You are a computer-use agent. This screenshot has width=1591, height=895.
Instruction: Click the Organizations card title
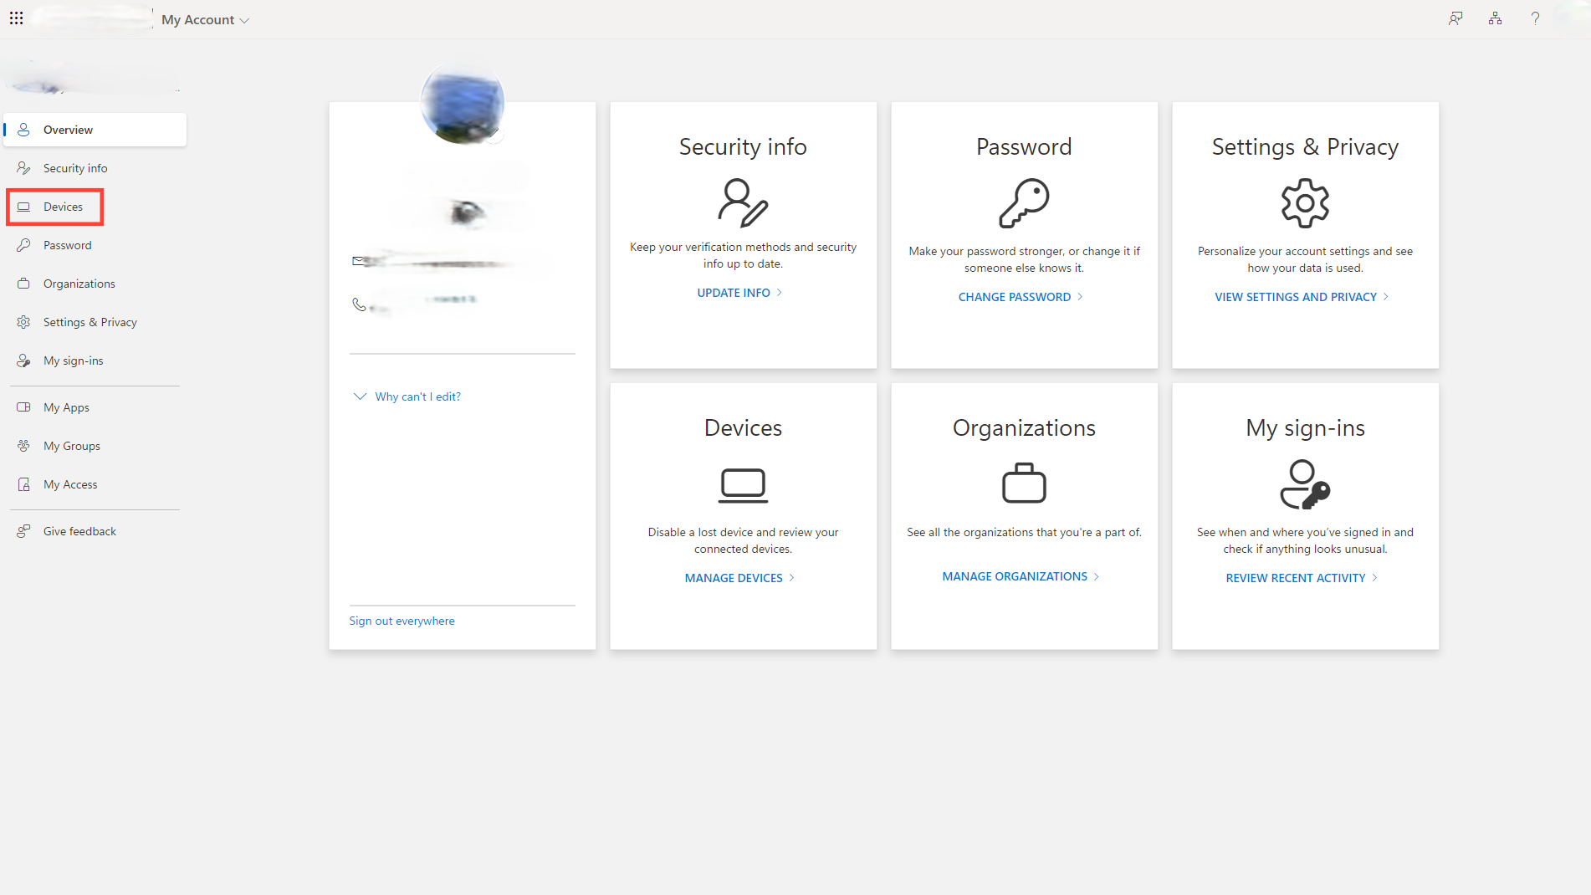click(1024, 428)
